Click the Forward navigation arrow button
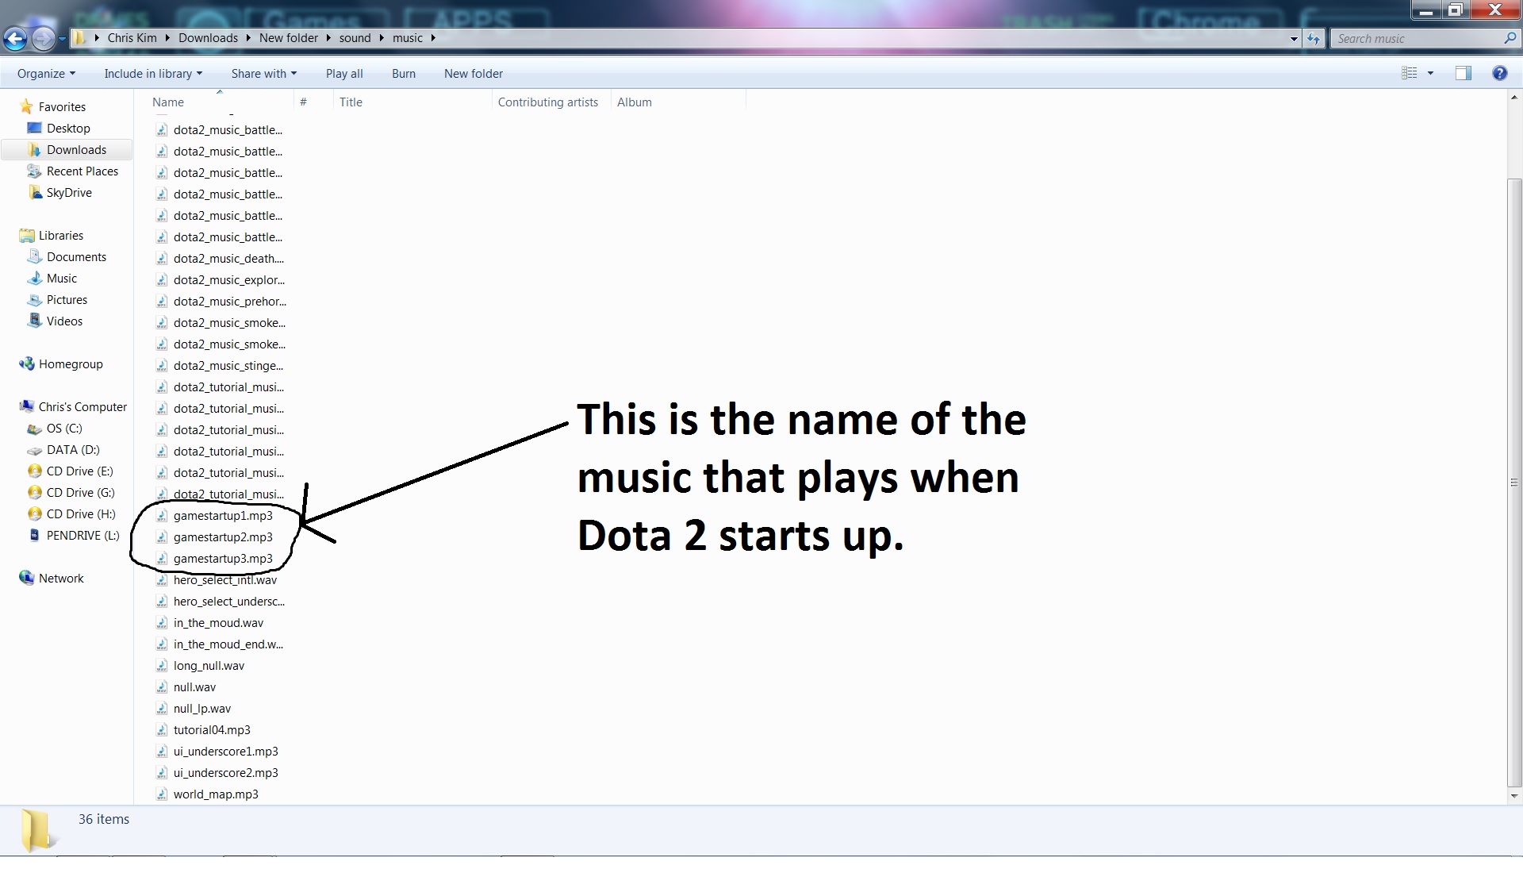The image size is (1523, 873). click(x=44, y=38)
